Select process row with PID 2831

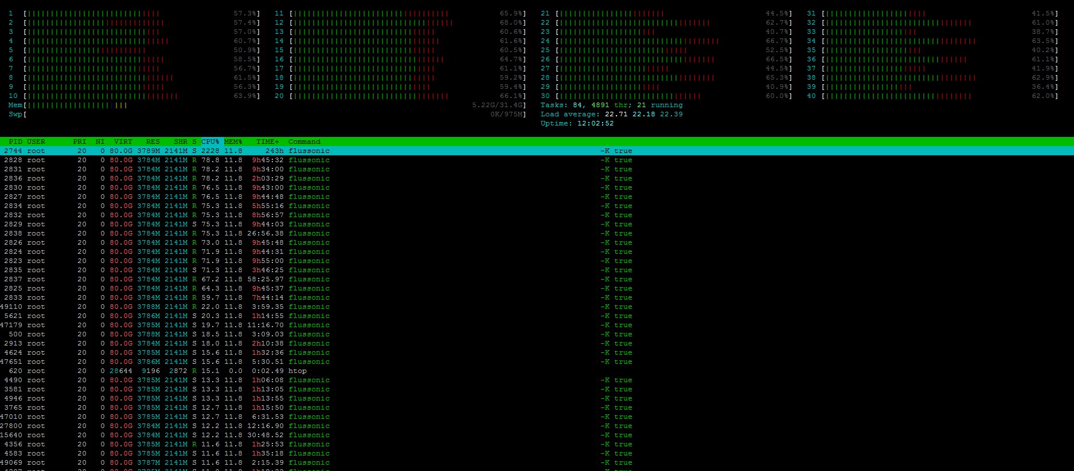[x=537, y=169]
